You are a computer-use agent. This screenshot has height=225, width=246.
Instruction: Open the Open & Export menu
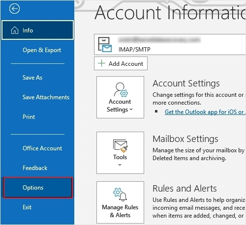click(x=42, y=50)
